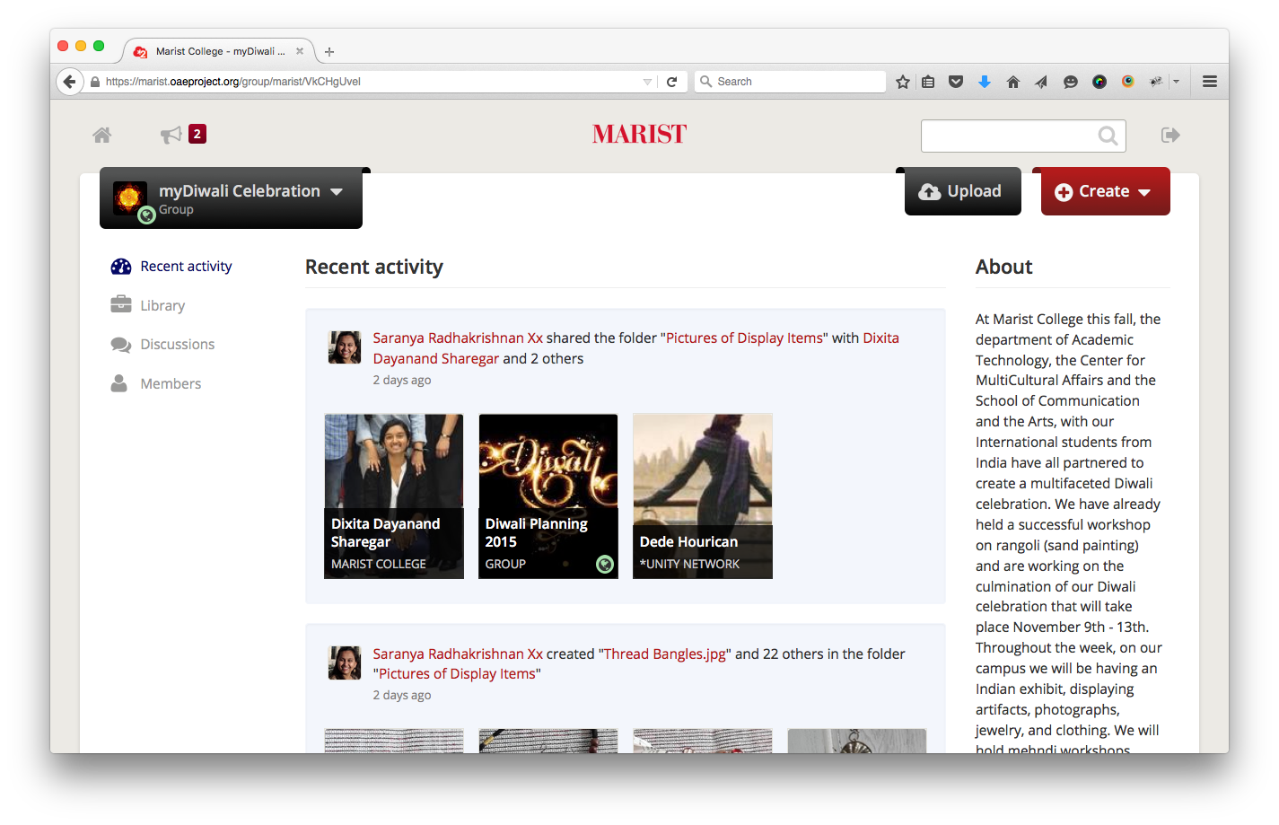Screen dimensions: 1279x825
Task: Click the Discussions speech bubbles icon
Action: tap(121, 344)
